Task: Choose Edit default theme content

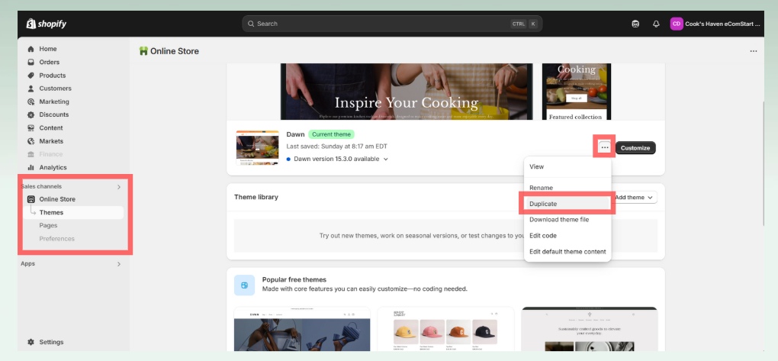Action: [567, 251]
